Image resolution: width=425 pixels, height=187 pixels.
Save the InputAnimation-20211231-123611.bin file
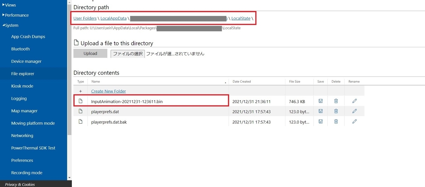[321, 101]
